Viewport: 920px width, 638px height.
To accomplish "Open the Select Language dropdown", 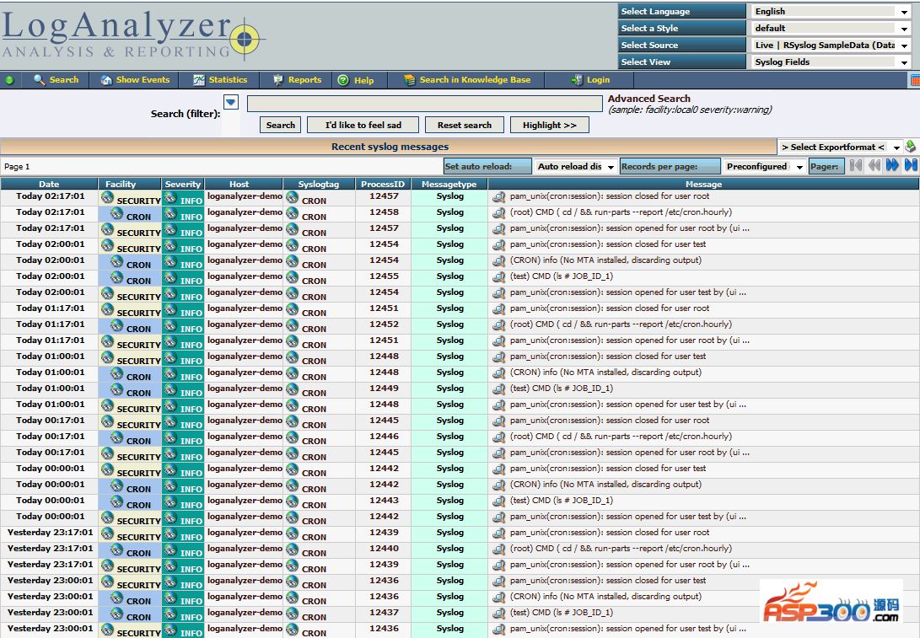I will click(831, 11).
